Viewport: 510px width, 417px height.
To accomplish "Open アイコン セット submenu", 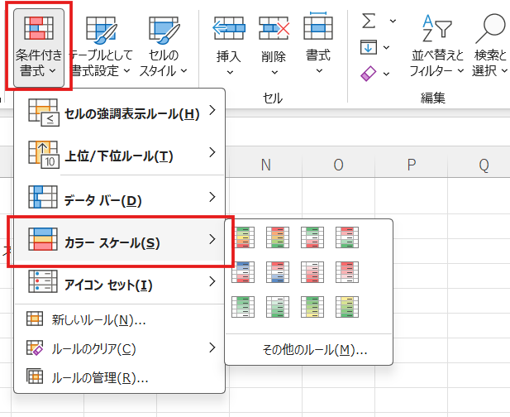I will pos(120,285).
